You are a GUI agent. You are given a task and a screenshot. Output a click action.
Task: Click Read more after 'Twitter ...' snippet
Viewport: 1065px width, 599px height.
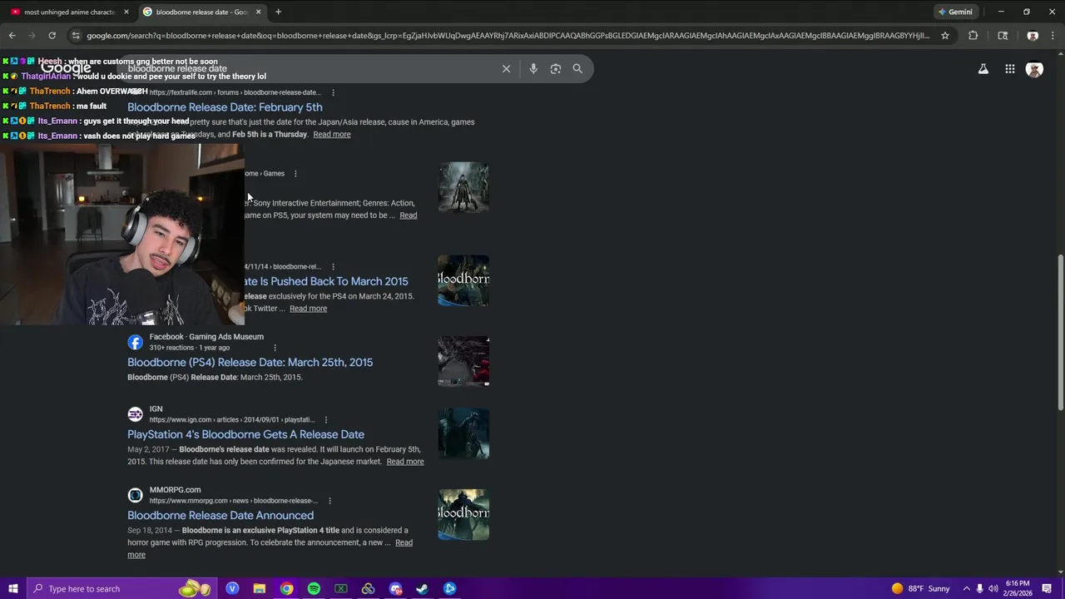pyautogui.click(x=308, y=309)
